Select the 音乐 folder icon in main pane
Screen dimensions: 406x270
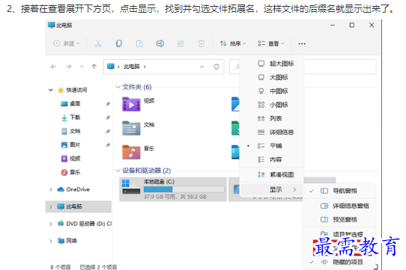click(x=131, y=152)
